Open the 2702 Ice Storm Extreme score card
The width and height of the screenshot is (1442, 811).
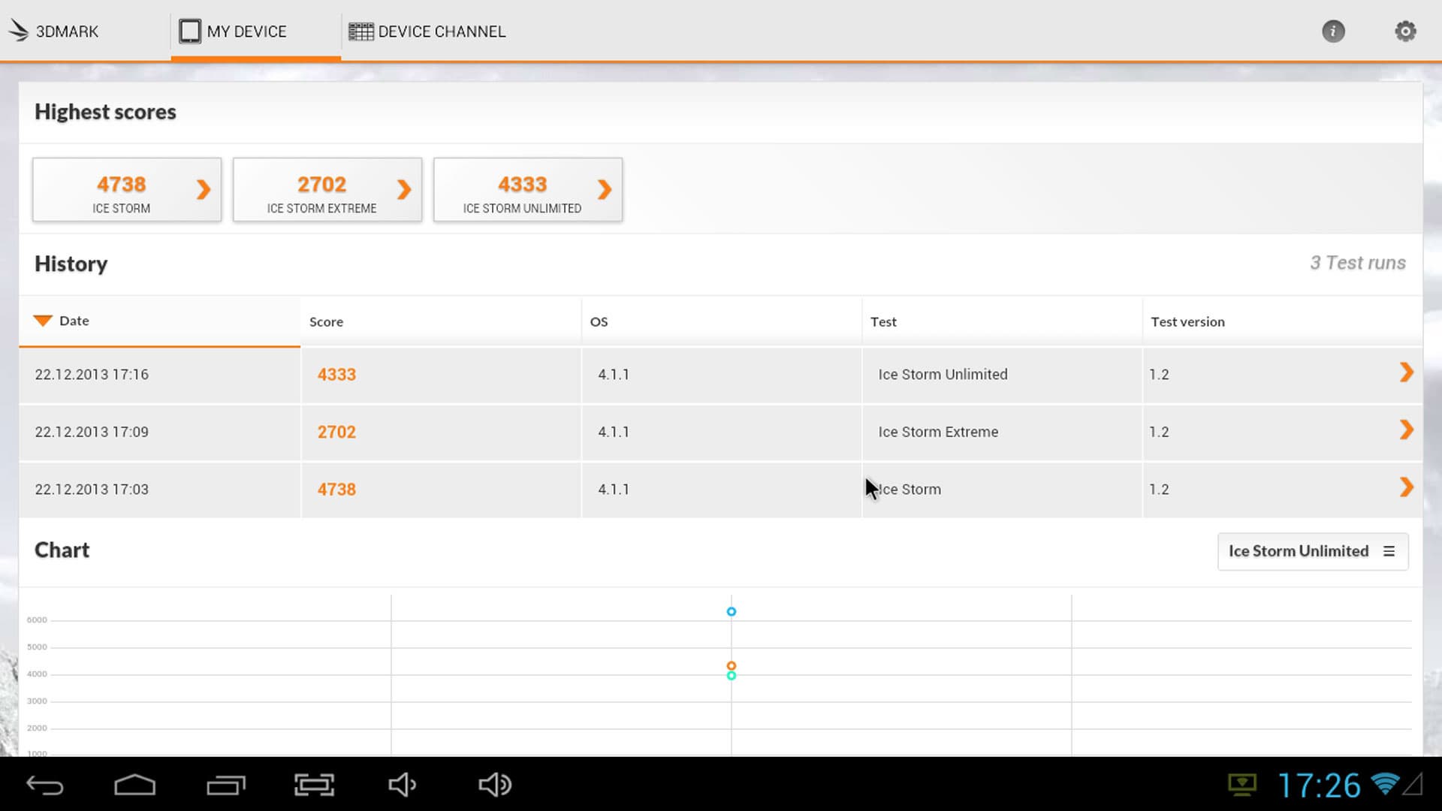click(327, 190)
